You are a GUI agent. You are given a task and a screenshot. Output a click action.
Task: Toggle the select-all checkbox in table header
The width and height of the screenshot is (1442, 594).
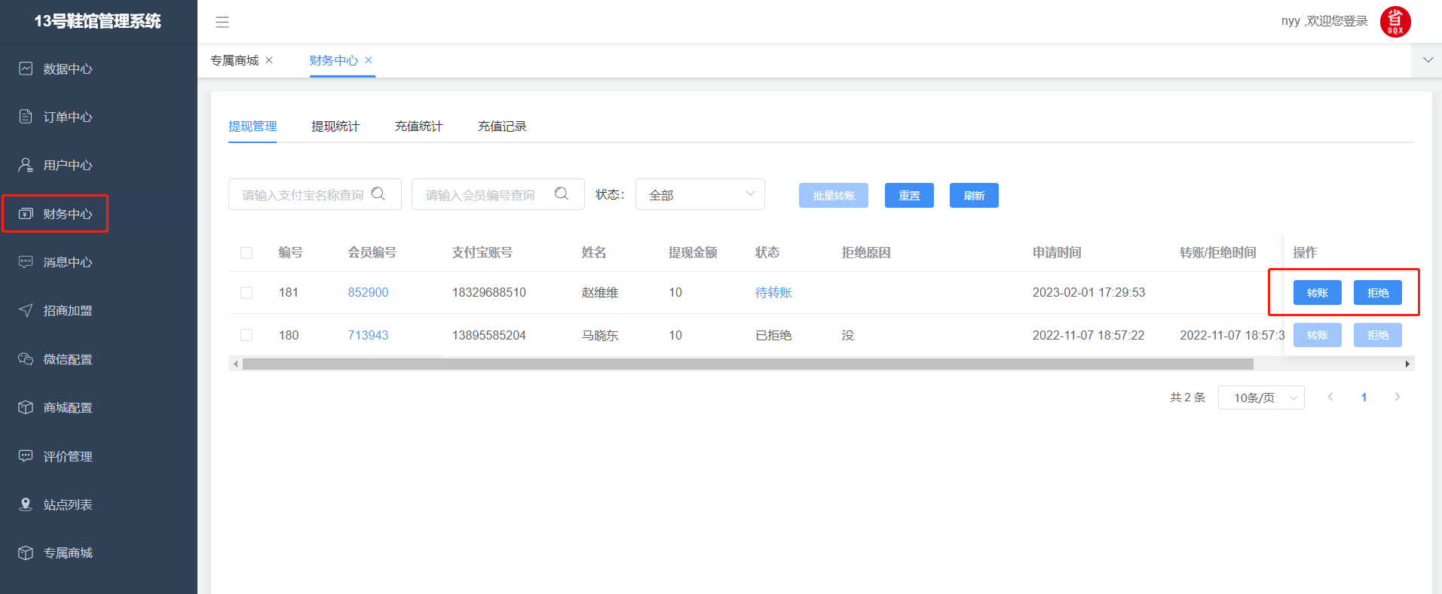coord(246,253)
